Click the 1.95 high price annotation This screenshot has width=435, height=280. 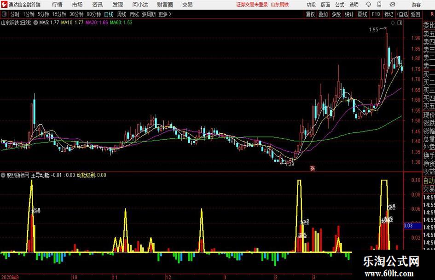pos(373,29)
